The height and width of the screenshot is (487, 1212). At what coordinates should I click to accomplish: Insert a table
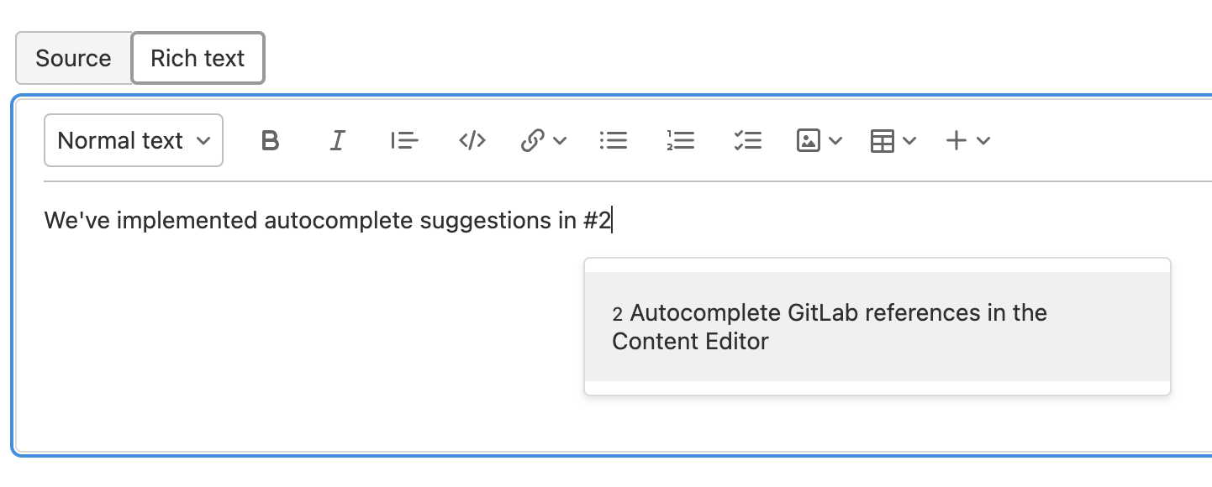tap(882, 140)
